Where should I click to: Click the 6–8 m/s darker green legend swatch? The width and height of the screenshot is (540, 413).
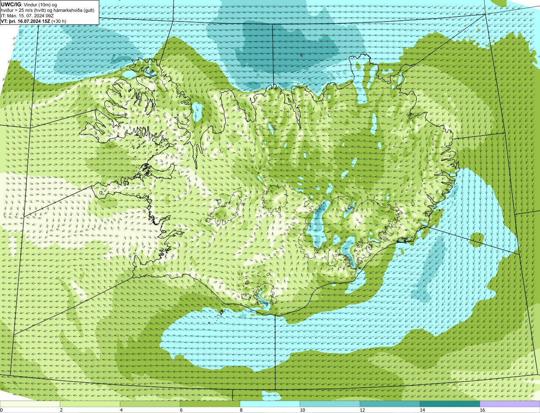pyautogui.click(x=210, y=404)
